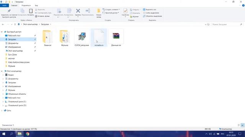The height and width of the screenshot is (137, 245).
Task: Click the Свойства (Properties) checkmark icon
Action: tap(125, 11)
